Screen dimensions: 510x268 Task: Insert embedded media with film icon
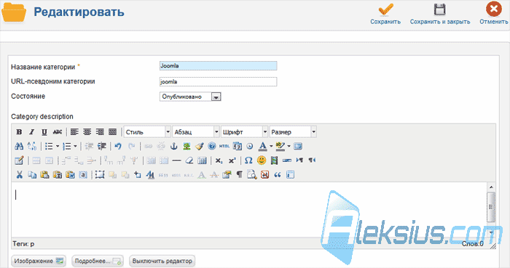[274, 161]
